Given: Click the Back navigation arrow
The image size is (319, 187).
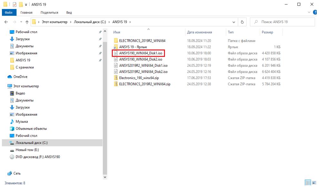Looking at the screenshot, I should [x=6, y=22].
